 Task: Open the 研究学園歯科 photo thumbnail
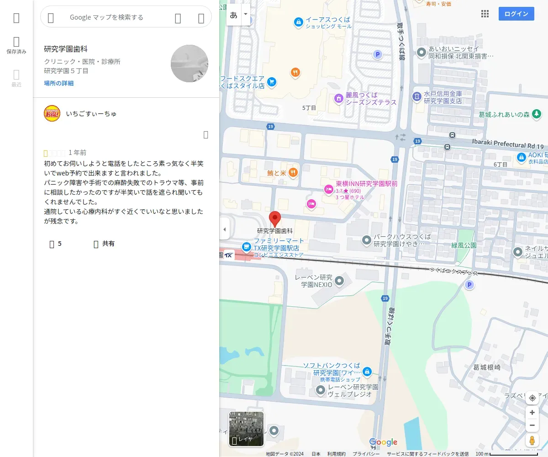[x=190, y=64]
